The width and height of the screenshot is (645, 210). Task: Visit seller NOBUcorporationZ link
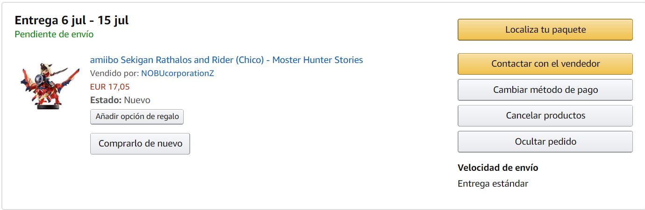(178, 73)
